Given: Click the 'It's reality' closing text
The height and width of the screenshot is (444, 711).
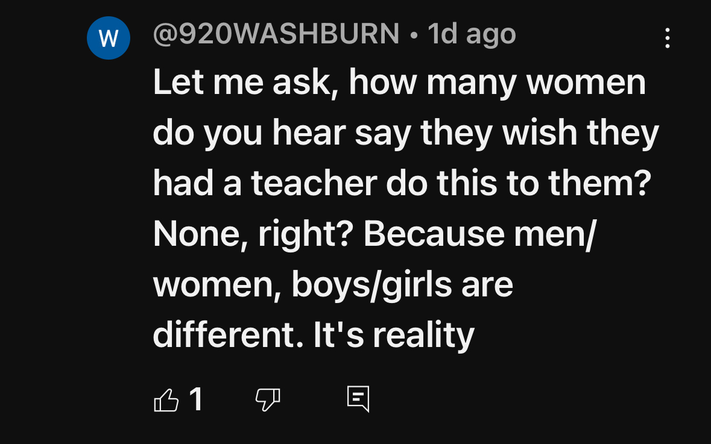Looking at the screenshot, I should click(x=394, y=336).
